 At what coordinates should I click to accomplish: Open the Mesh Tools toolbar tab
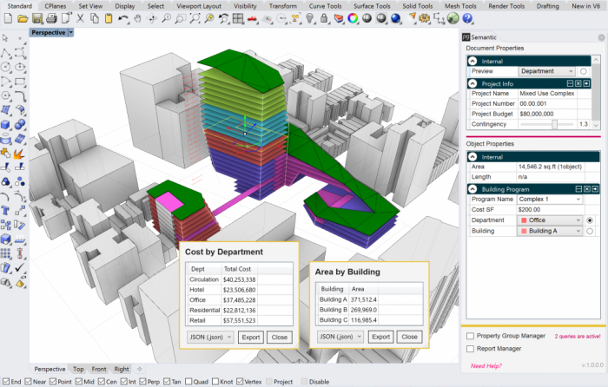(460, 6)
